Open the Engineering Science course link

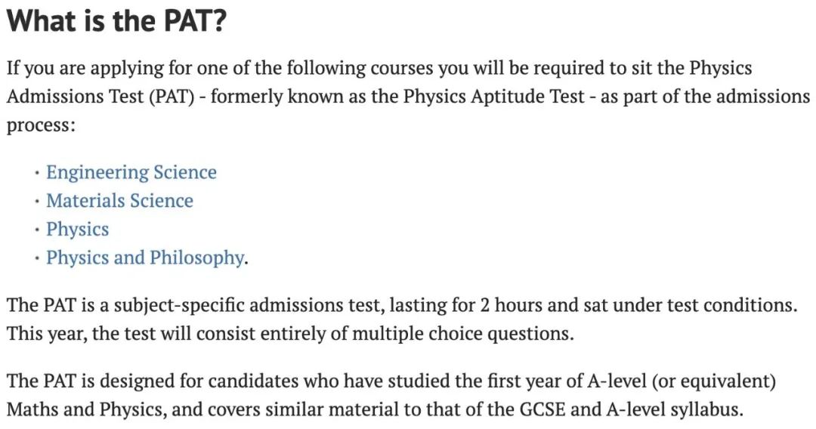(131, 173)
